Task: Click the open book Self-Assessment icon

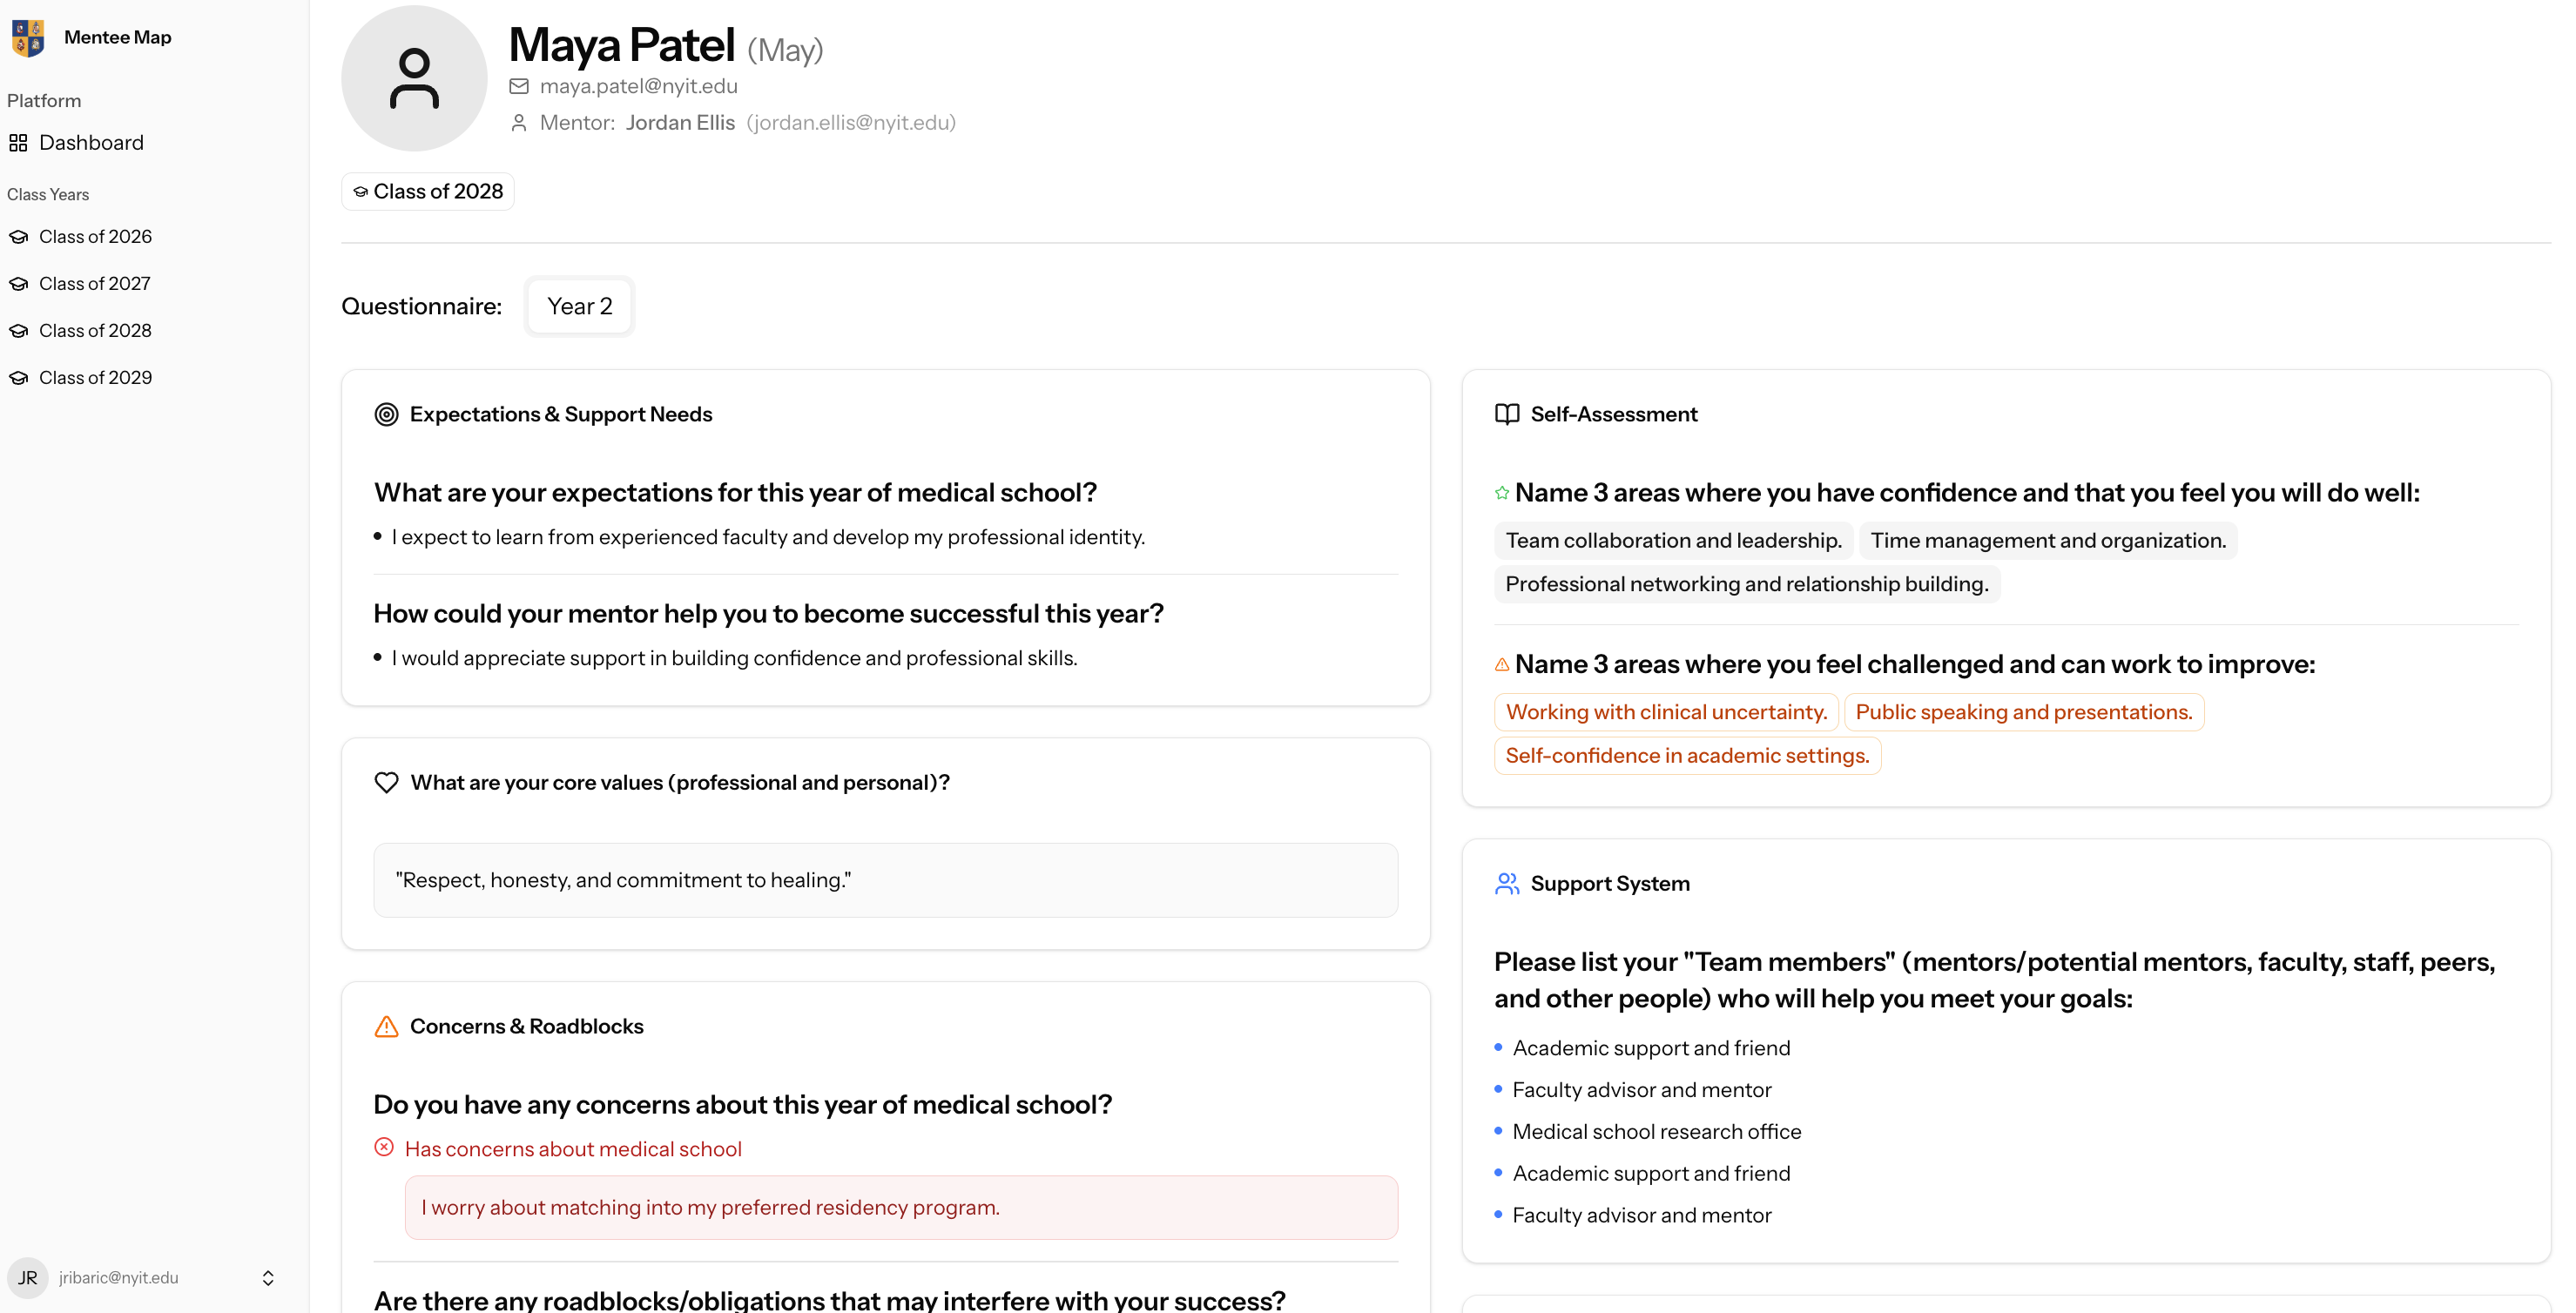Action: (x=1507, y=414)
